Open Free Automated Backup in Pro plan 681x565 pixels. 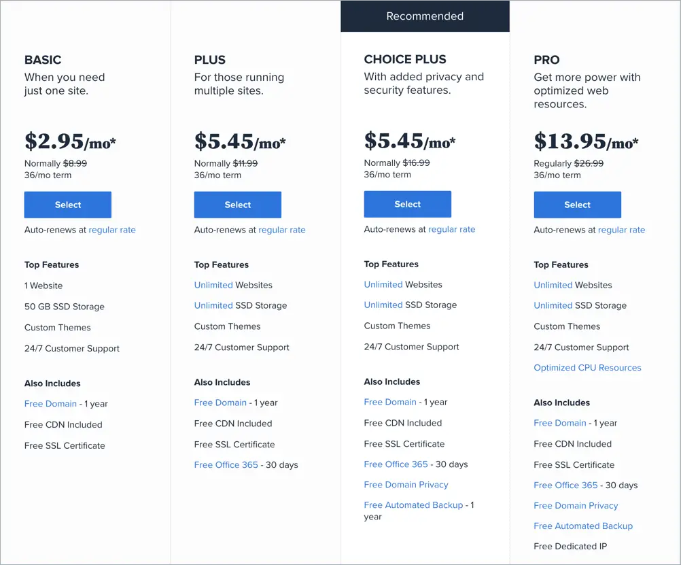(x=583, y=526)
